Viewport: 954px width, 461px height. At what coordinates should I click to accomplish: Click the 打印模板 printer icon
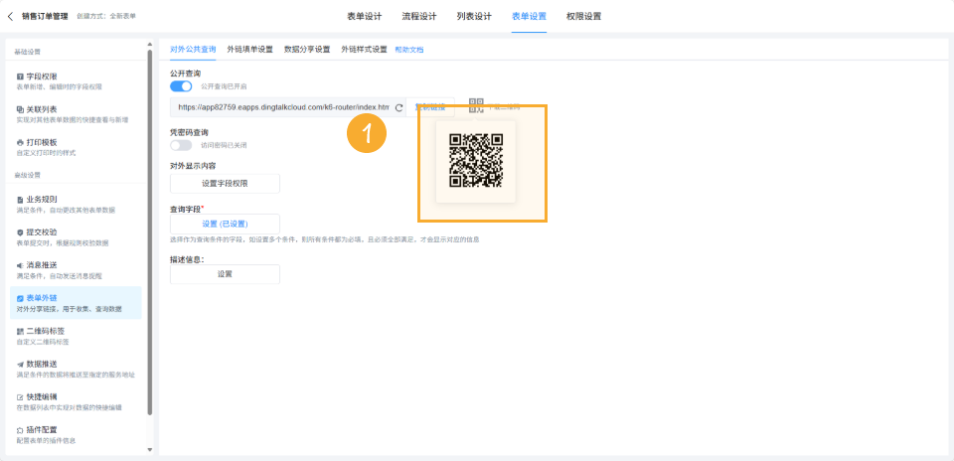coord(20,142)
